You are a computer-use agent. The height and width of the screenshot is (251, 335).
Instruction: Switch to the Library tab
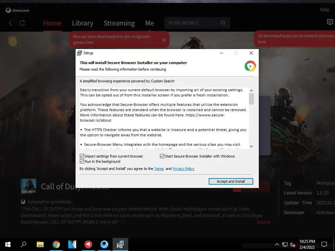pos(82,23)
